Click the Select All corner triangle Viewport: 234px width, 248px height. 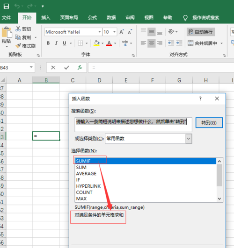point(3,80)
